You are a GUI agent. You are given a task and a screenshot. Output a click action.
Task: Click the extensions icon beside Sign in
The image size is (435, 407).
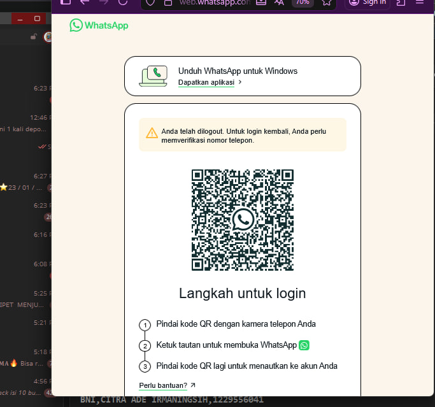[x=401, y=2]
